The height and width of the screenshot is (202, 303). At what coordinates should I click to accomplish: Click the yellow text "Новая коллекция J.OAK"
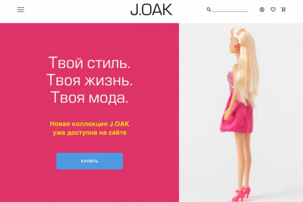point(90,124)
